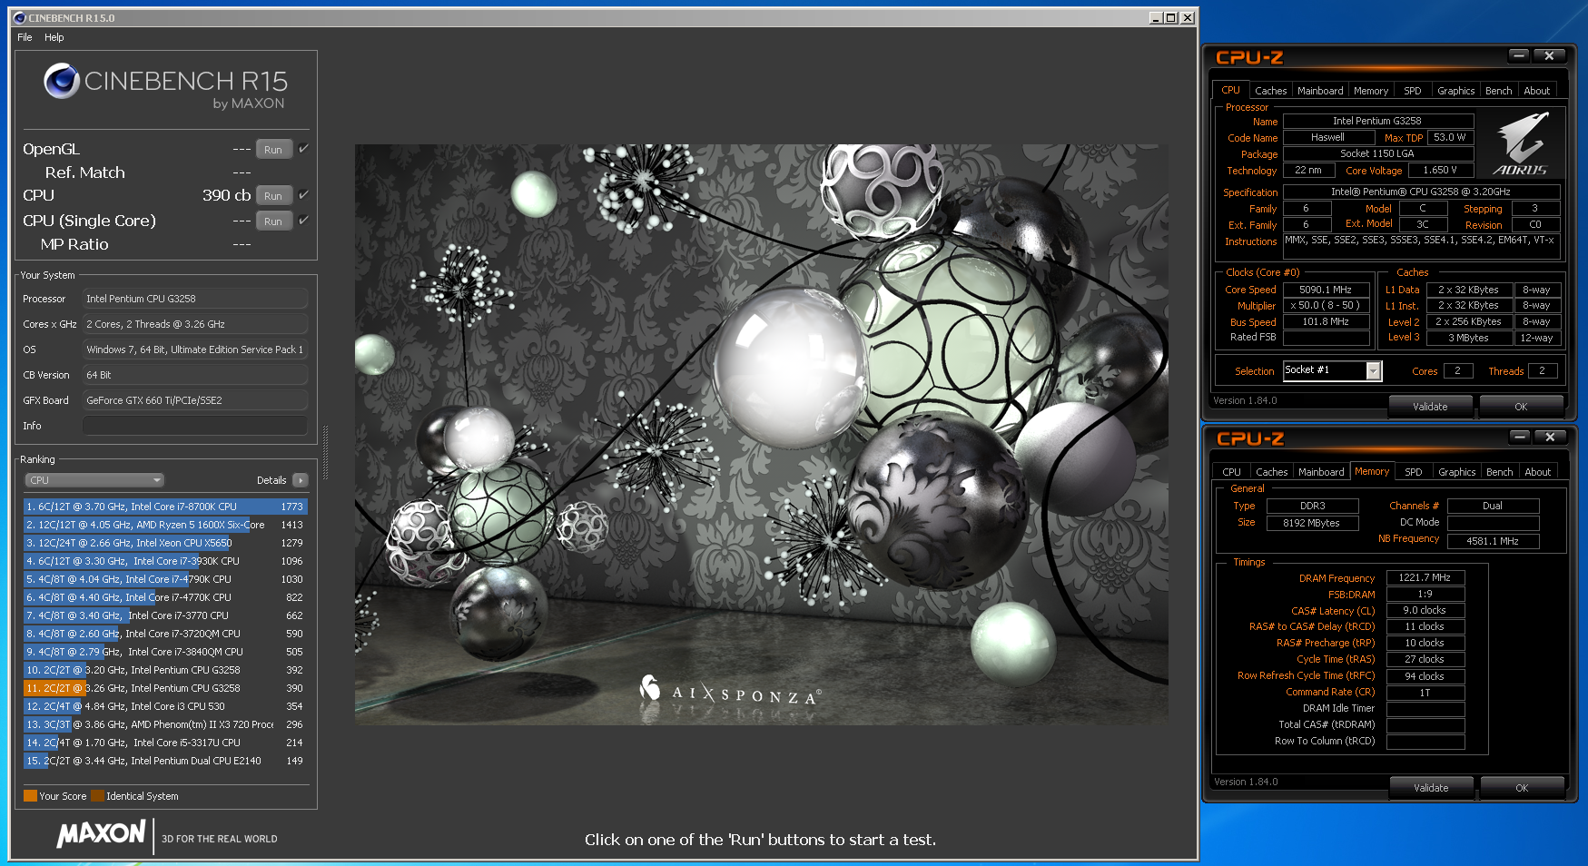Select ranking row Intel Core i7-8700K CPU
Image resolution: width=1588 pixels, height=866 pixels.
165,507
